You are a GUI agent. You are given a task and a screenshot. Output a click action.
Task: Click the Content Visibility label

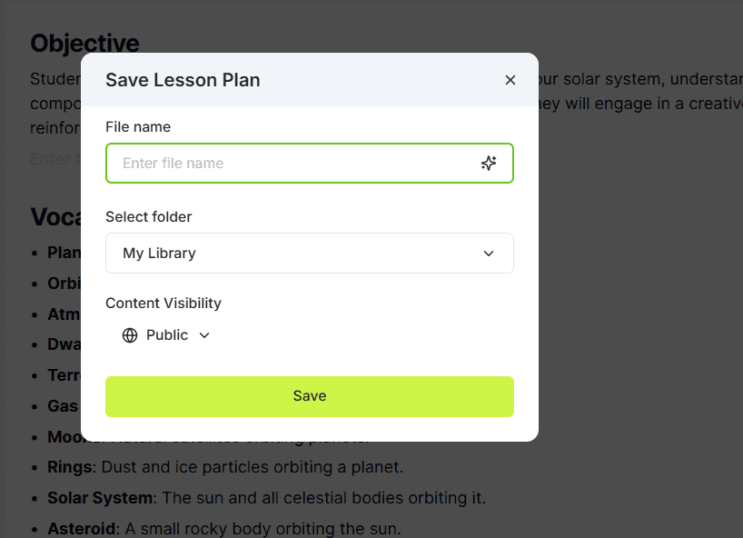pos(163,304)
